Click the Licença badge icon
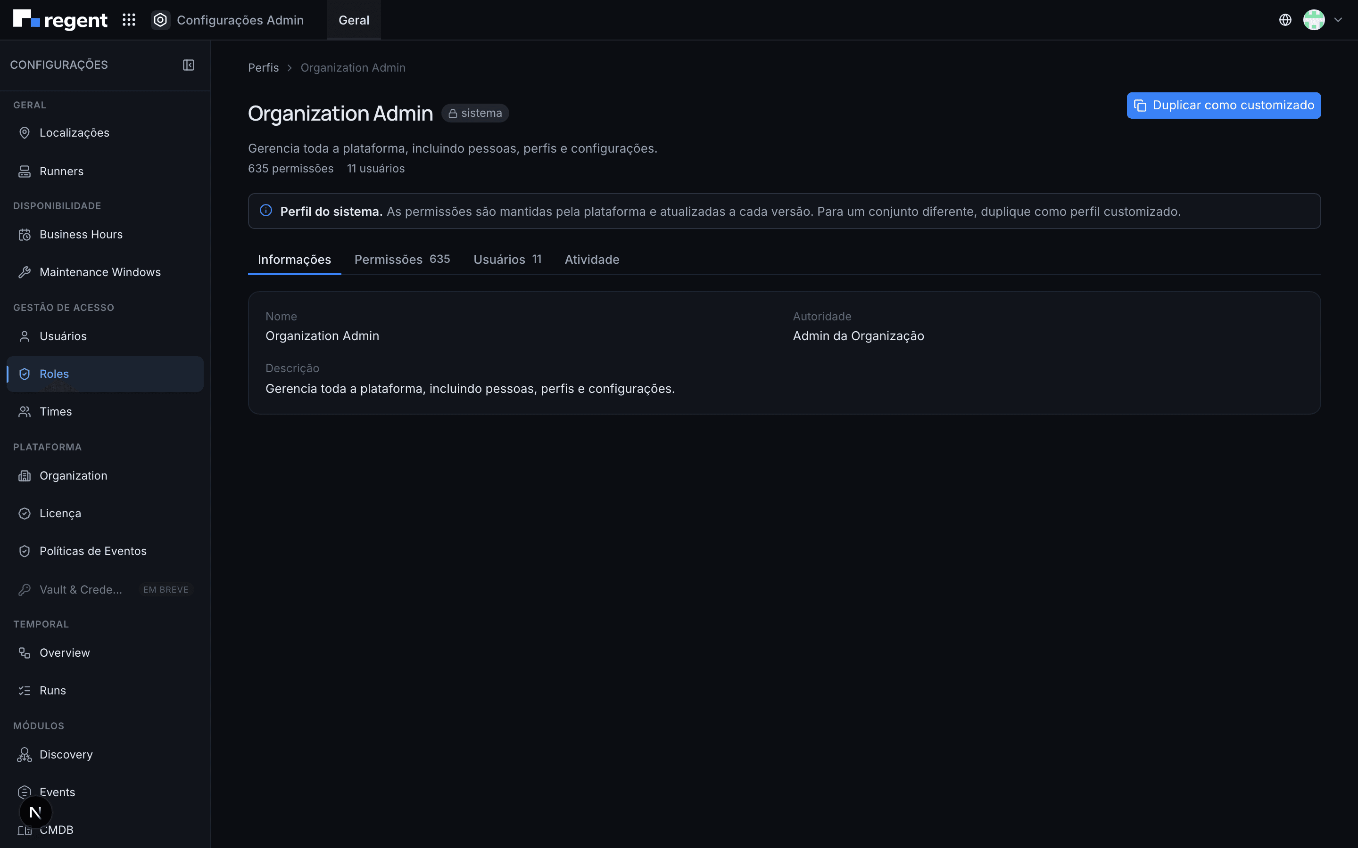Image resolution: width=1358 pixels, height=848 pixels. (x=25, y=513)
